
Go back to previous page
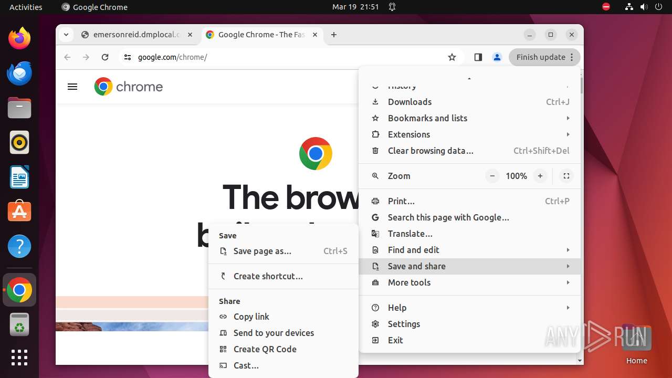tap(67, 57)
